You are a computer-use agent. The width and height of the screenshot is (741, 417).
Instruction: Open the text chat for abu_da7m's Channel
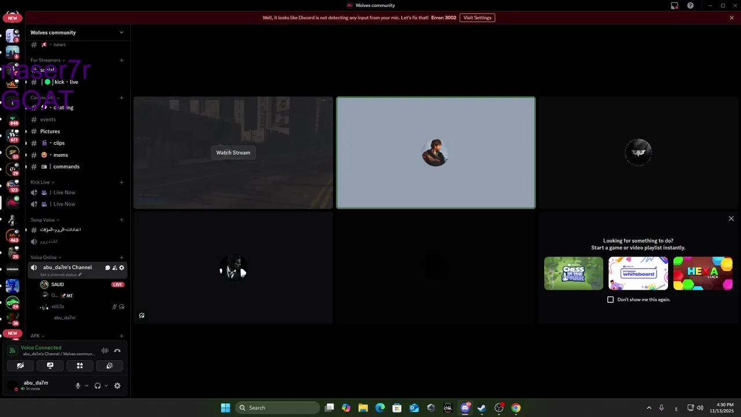coord(108,268)
